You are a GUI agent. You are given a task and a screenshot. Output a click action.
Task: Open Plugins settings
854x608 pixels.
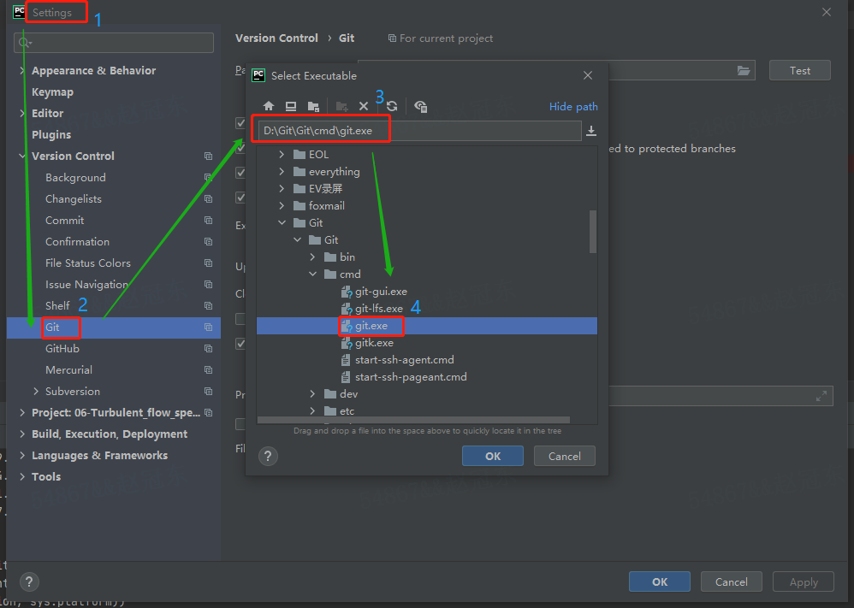(x=51, y=135)
